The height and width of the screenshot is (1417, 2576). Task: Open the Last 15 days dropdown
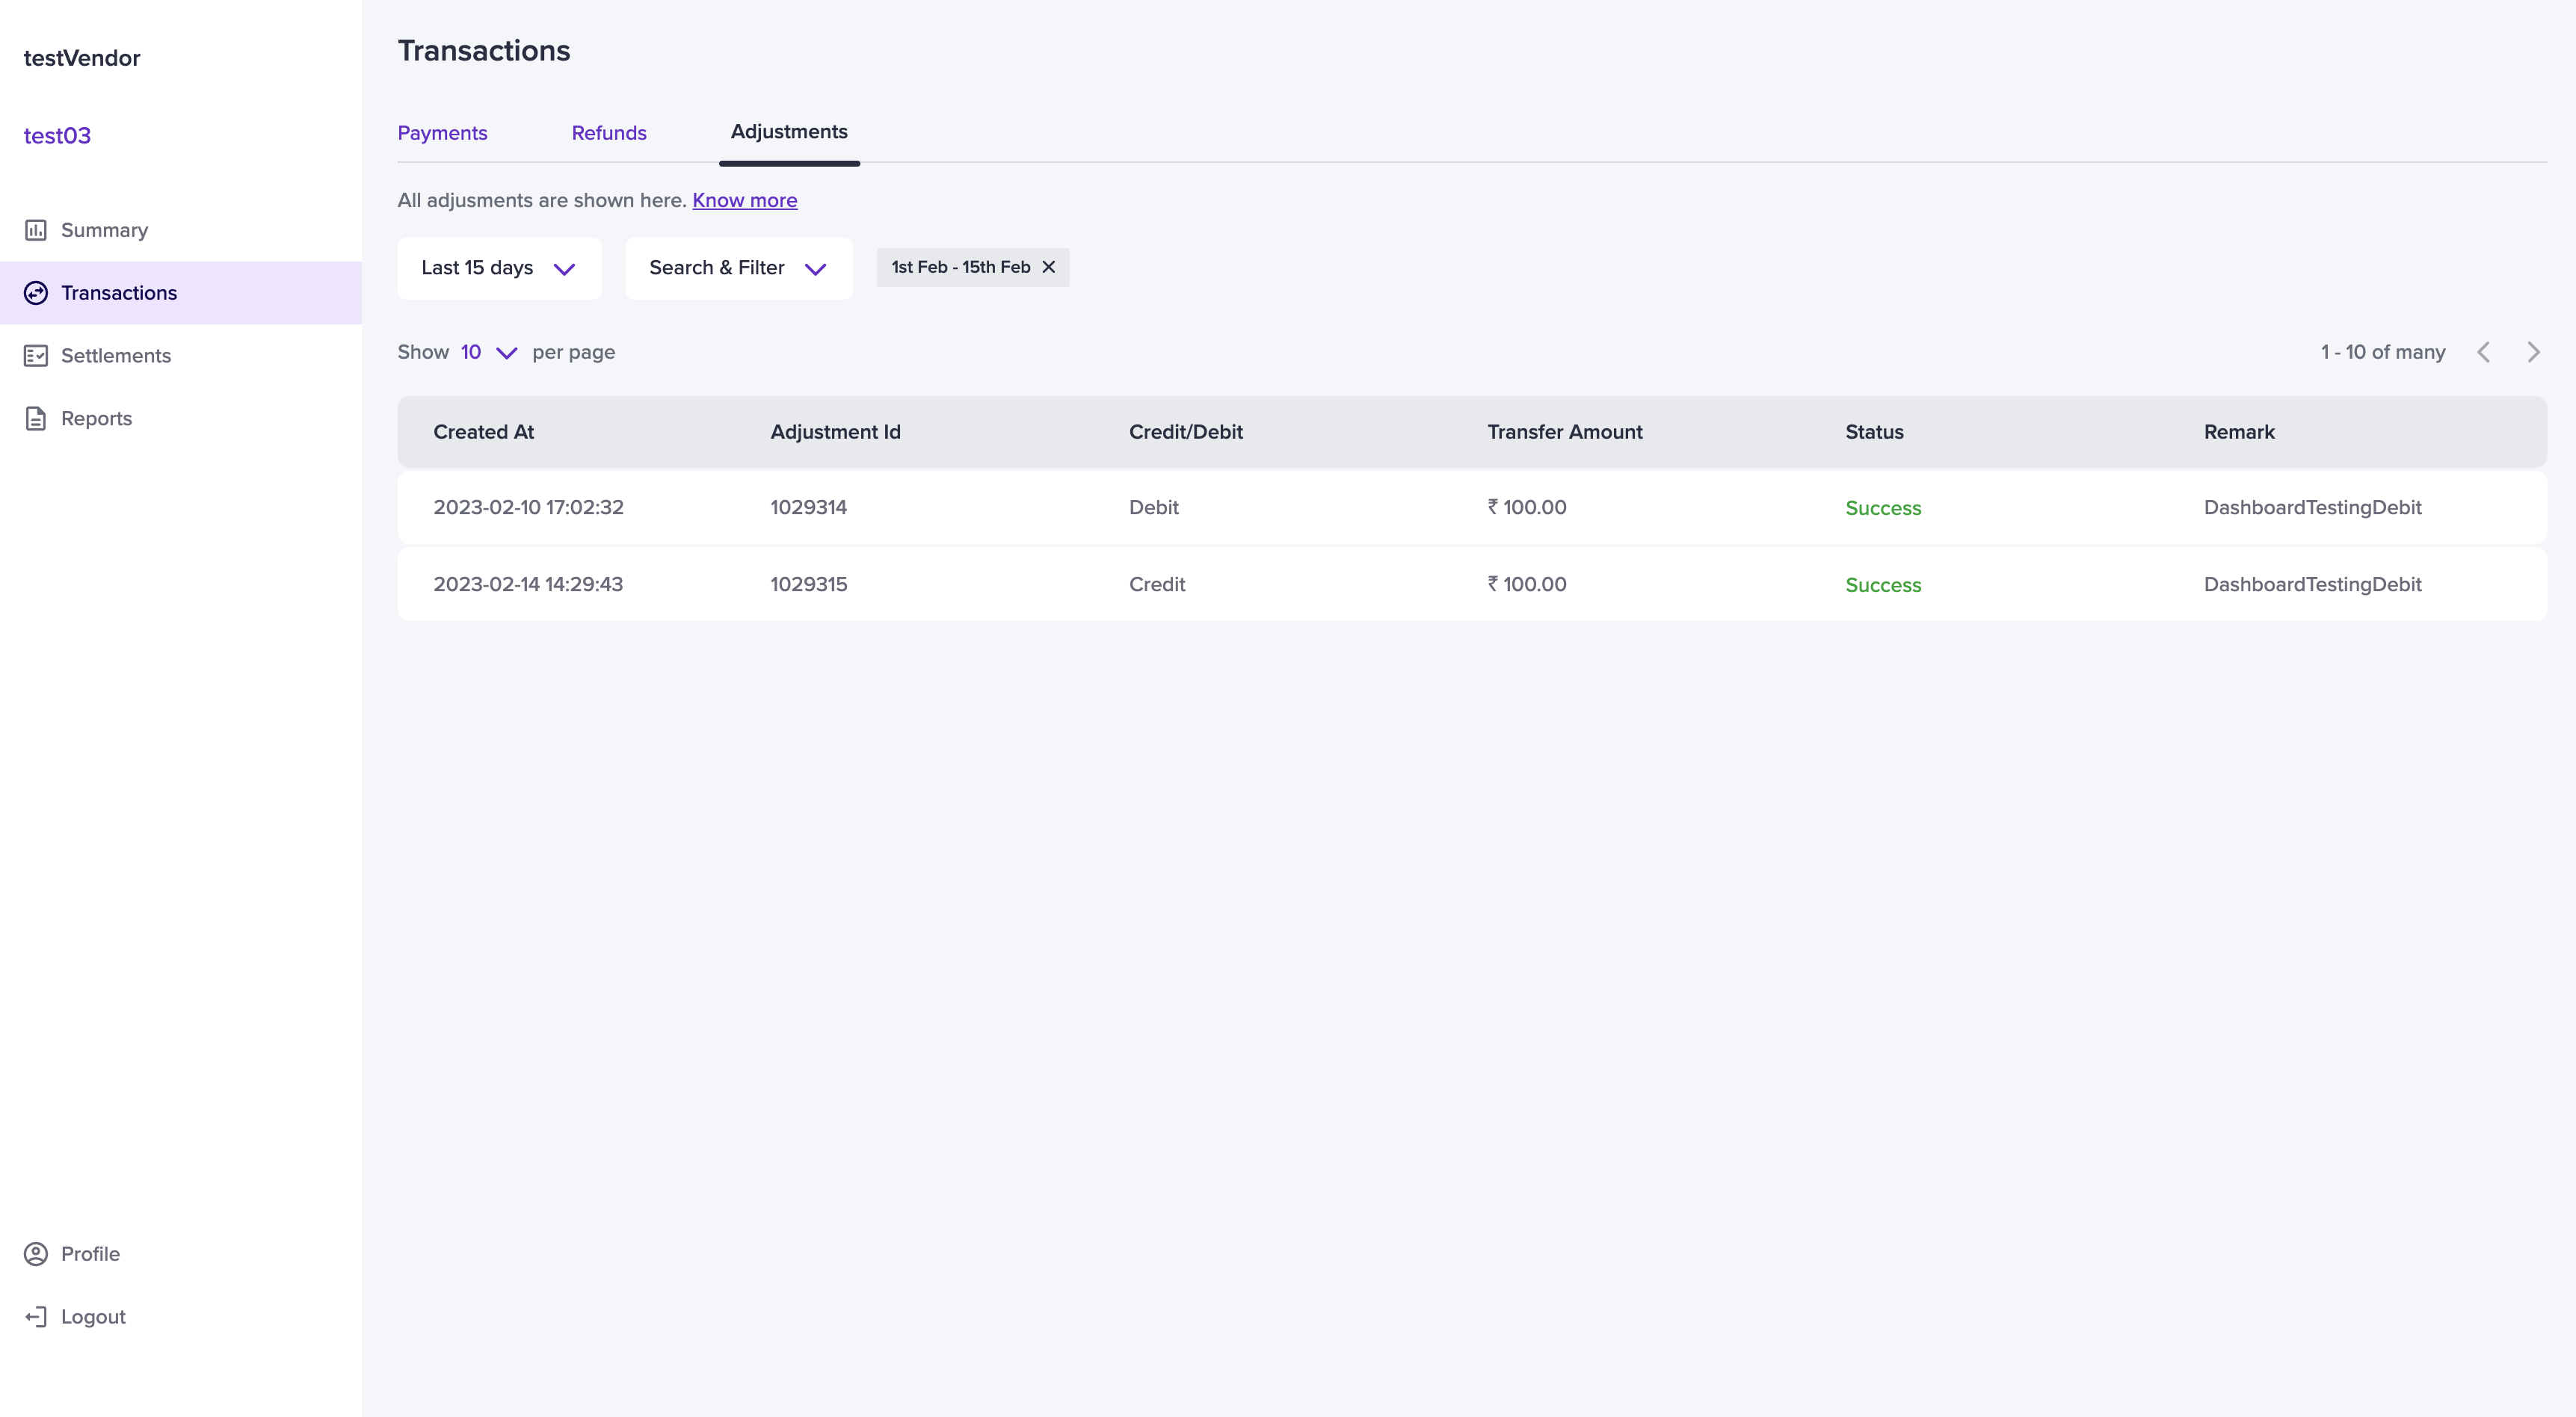point(499,268)
